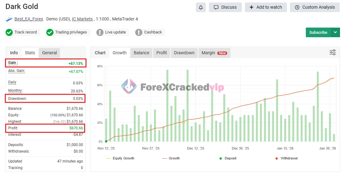The width and height of the screenshot is (345, 174).
Task: Switch to the Stats tab
Action: [x=30, y=53]
